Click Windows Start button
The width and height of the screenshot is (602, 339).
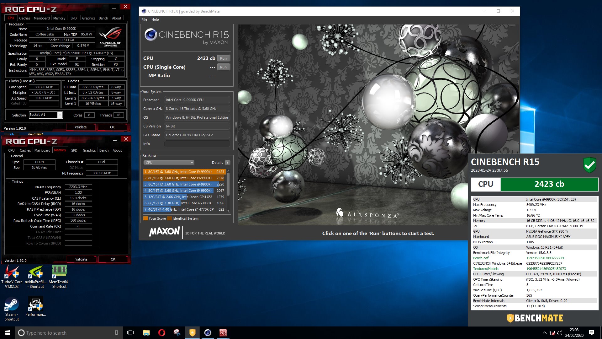(x=8, y=333)
